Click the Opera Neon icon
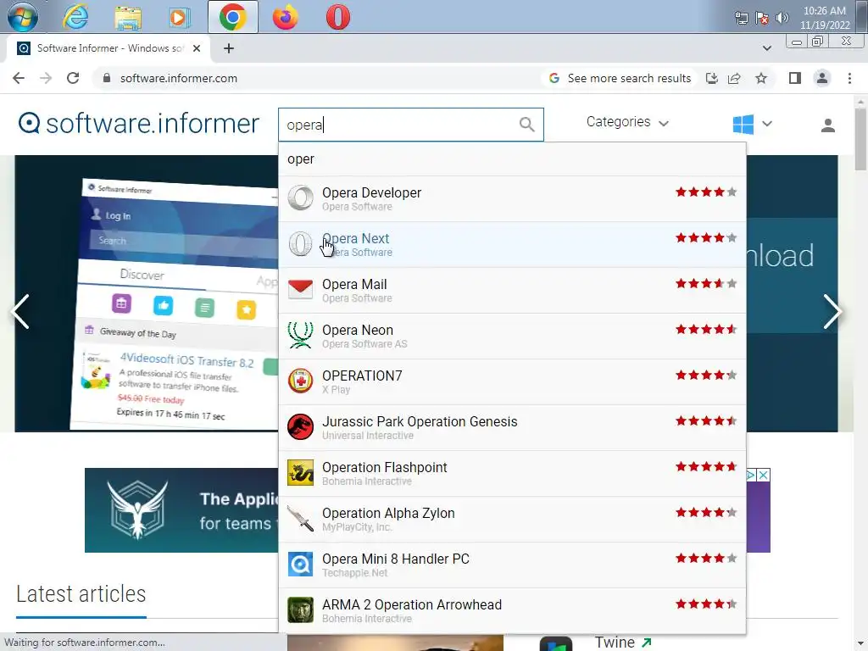The image size is (868, 651). click(301, 335)
